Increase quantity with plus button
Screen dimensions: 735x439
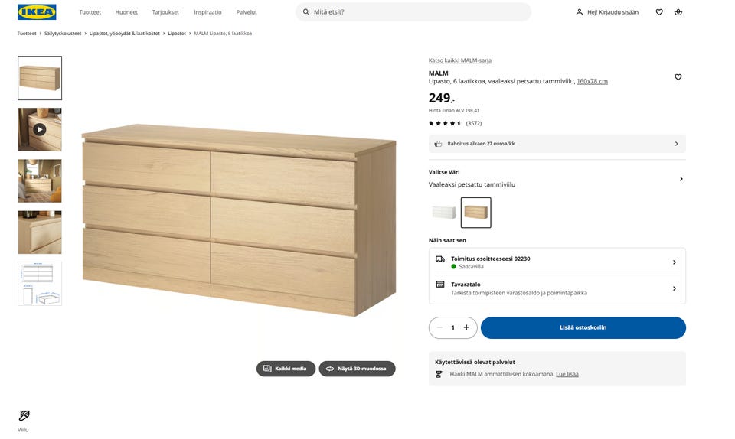tap(466, 327)
